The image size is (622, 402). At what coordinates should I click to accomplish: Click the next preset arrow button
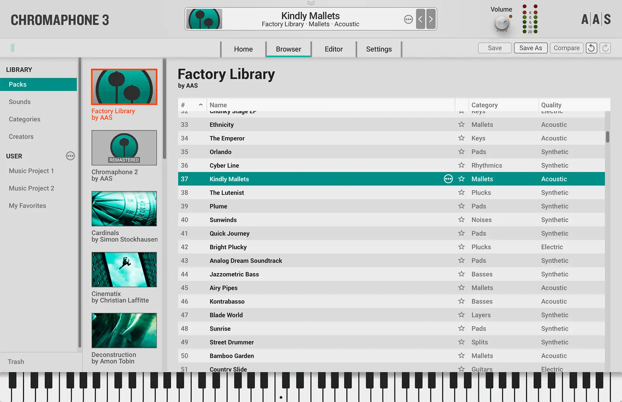pos(431,19)
